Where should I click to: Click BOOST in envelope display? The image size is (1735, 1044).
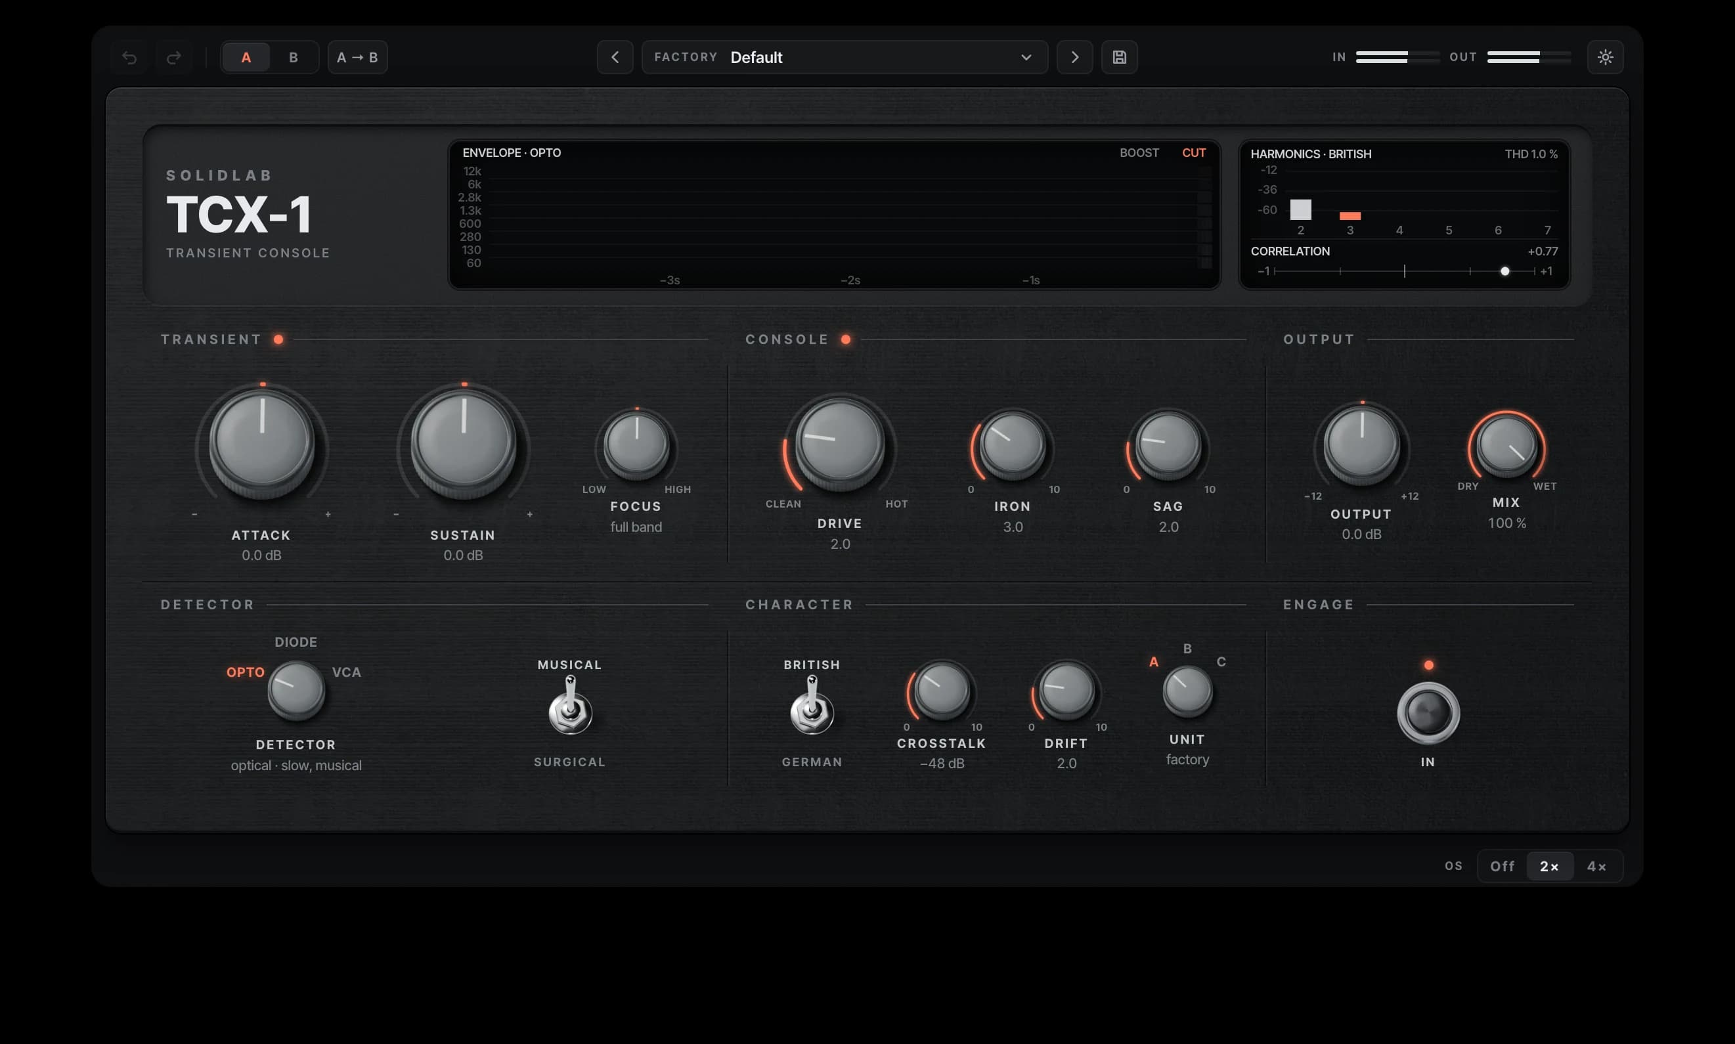pos(1139,152)
